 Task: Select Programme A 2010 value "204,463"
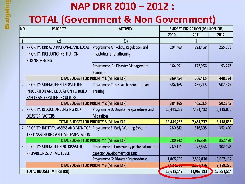click(176, 47)
